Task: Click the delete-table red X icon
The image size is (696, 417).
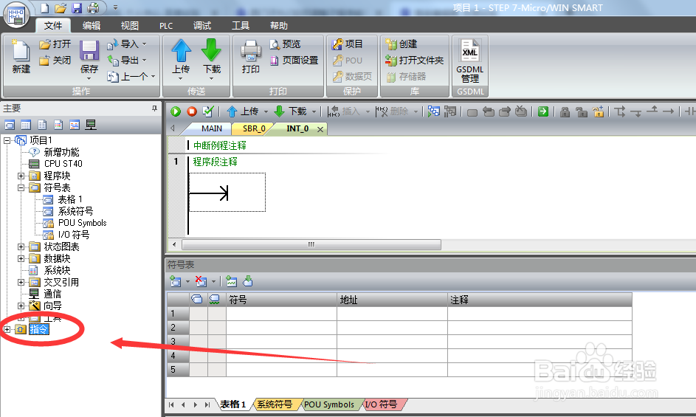Action: click(x=201, y=281)
